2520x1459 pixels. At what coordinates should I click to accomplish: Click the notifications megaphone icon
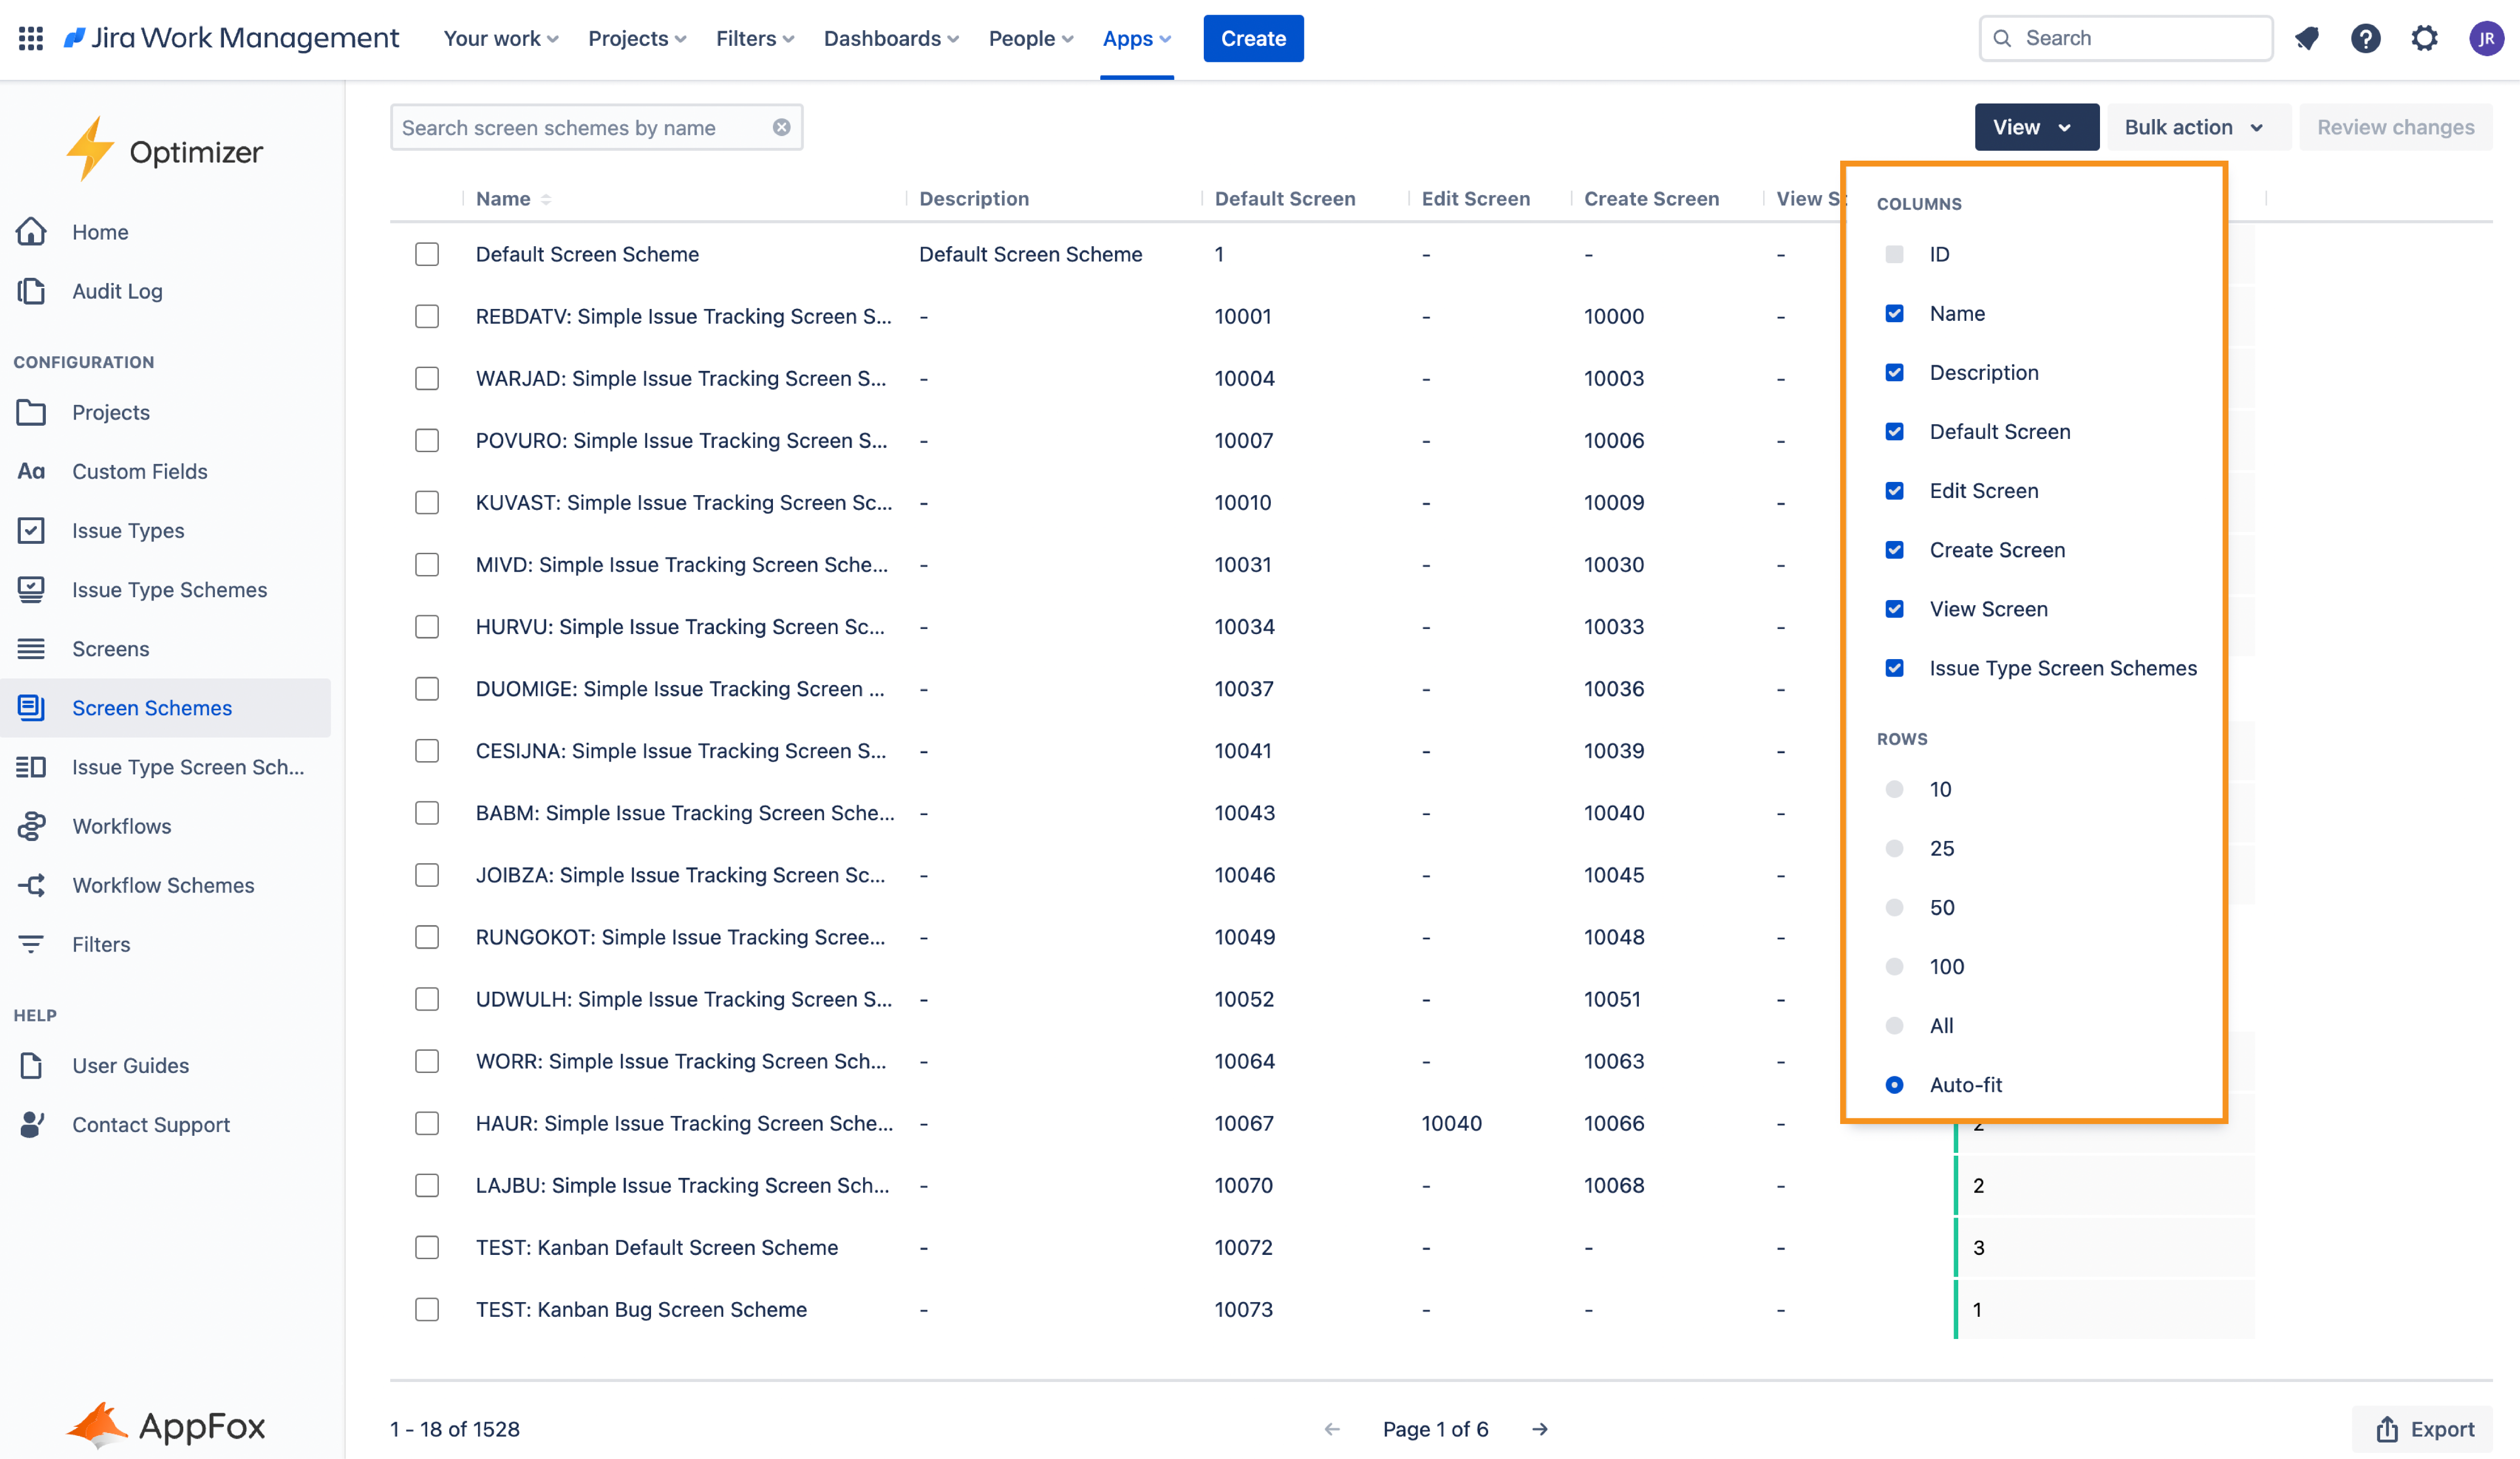point(2307,38)
